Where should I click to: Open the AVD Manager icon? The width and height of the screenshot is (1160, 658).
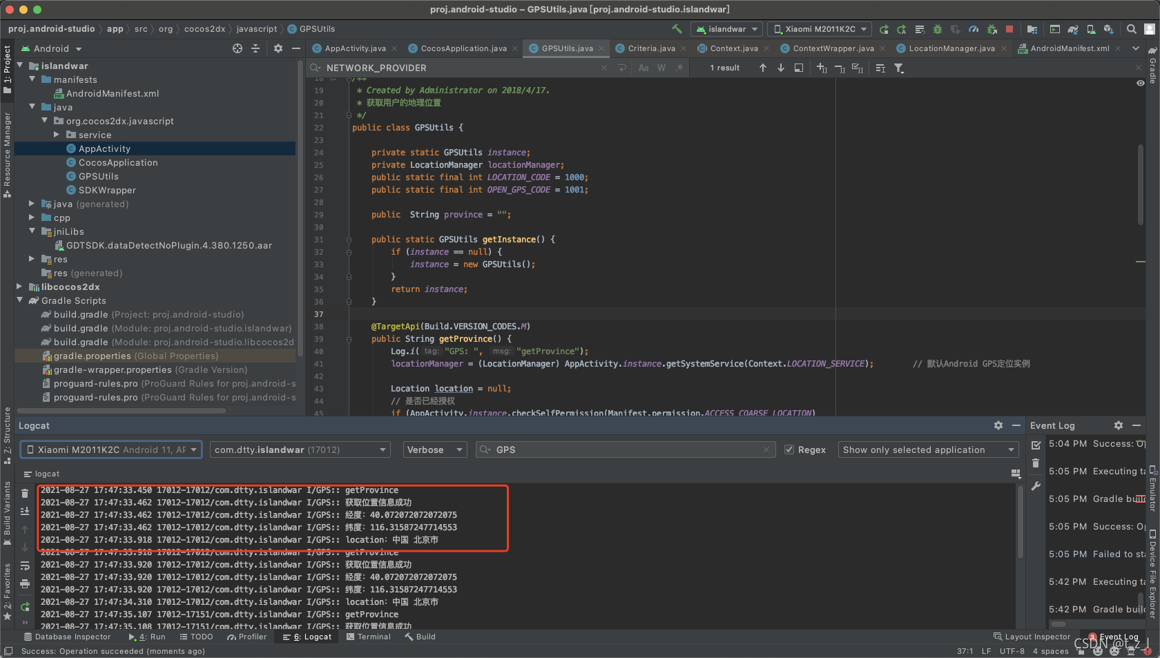pyautogui.click(x=1091, y=29)
